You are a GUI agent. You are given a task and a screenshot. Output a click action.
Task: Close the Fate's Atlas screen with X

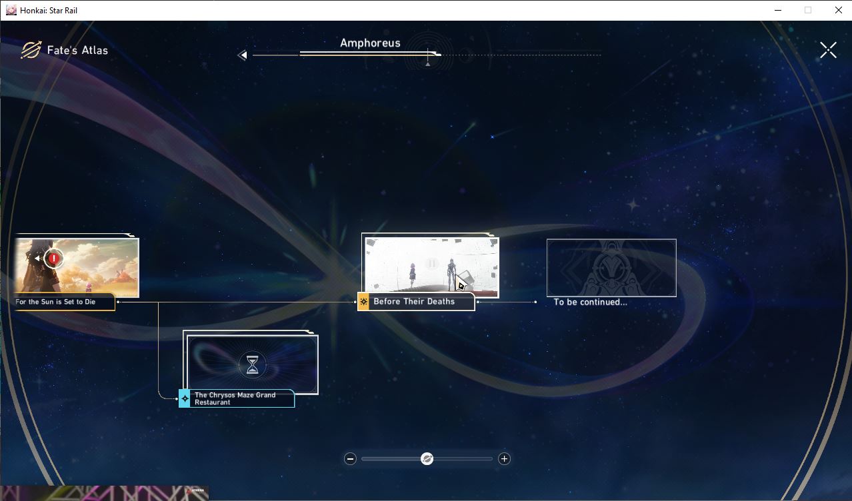828,50
